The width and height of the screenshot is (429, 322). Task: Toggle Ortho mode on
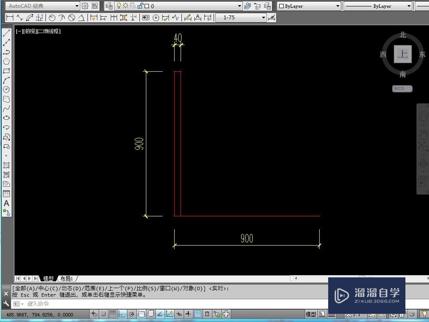pyautogui.click(x=123, y=313)
